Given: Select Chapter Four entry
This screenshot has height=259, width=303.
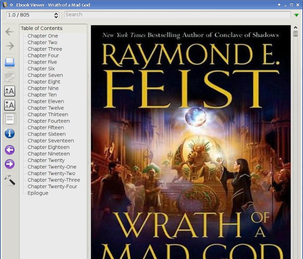Looking at the screenshot, I should pos(43,56).
